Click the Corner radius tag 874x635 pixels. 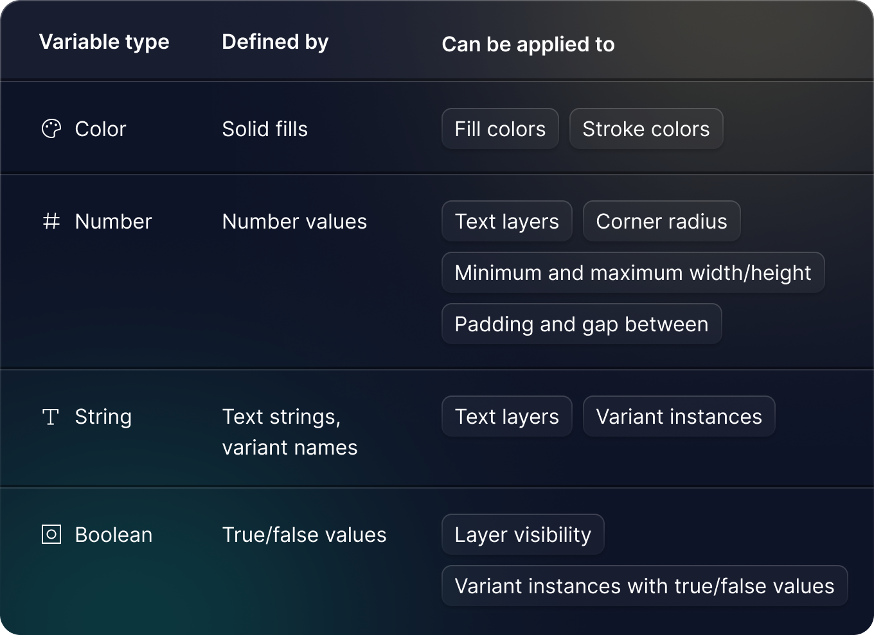coord(662,222)
